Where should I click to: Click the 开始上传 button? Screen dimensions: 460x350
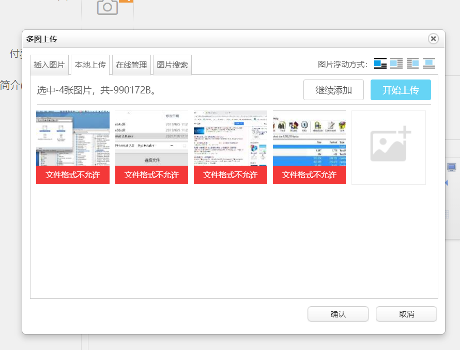[401, 90]
